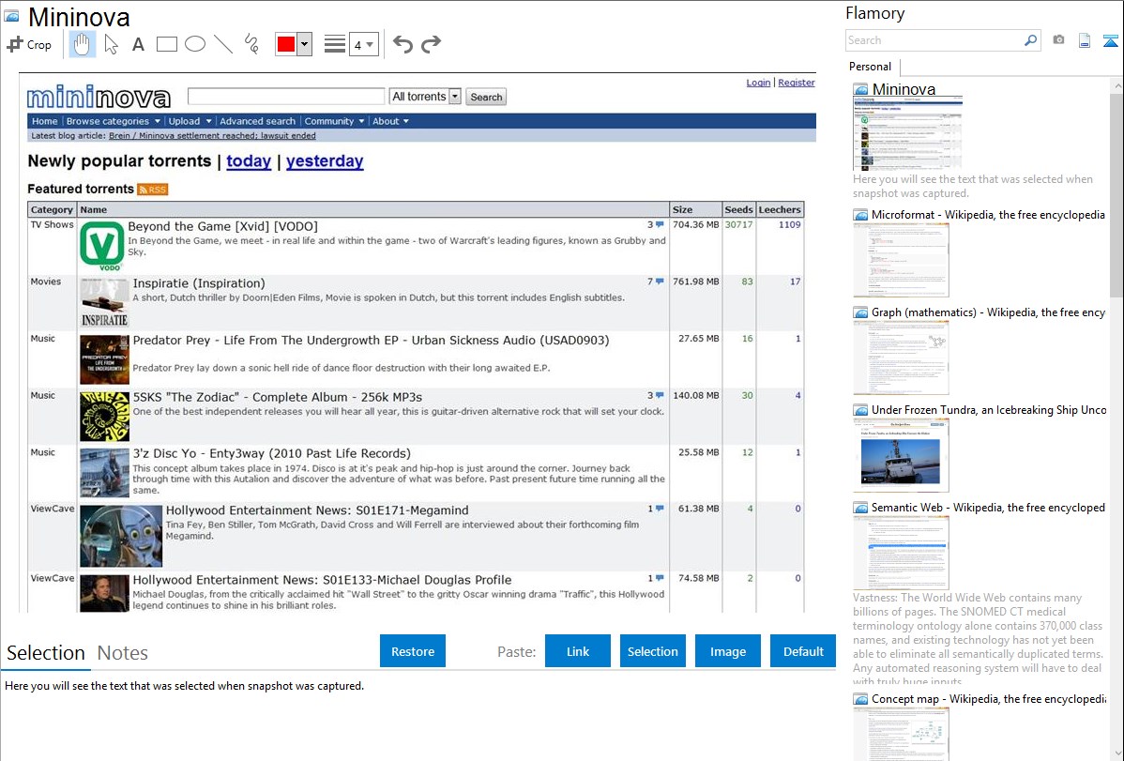Open the Personal tab

[870, 67]
